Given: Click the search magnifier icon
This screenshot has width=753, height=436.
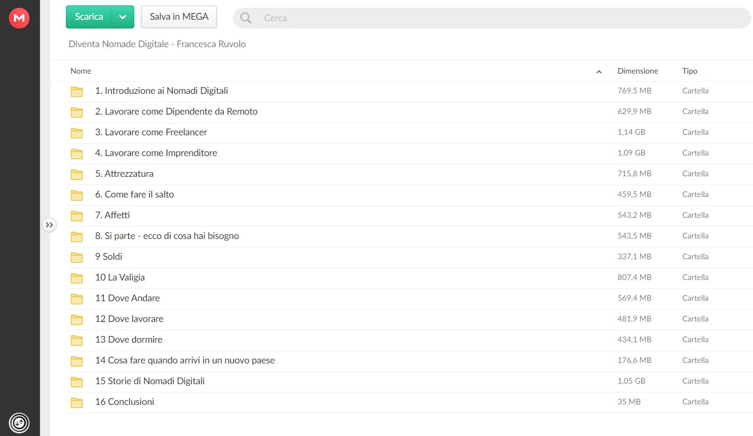Looking at the screenshot, I should point(246,18).
